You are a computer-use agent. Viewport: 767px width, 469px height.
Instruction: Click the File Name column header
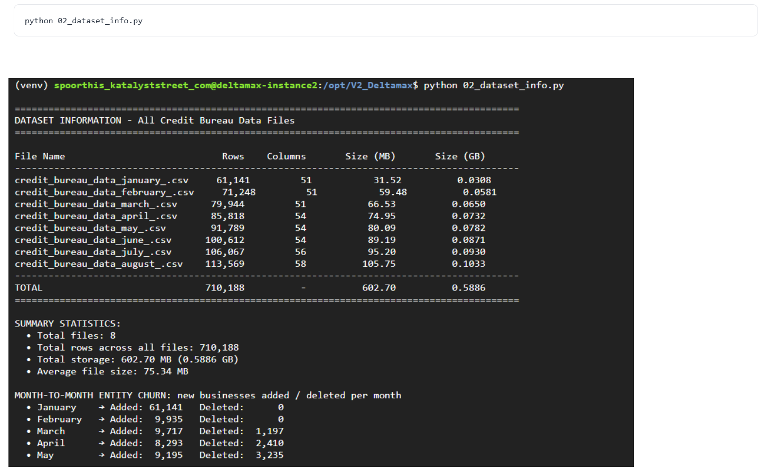(40, 156)
